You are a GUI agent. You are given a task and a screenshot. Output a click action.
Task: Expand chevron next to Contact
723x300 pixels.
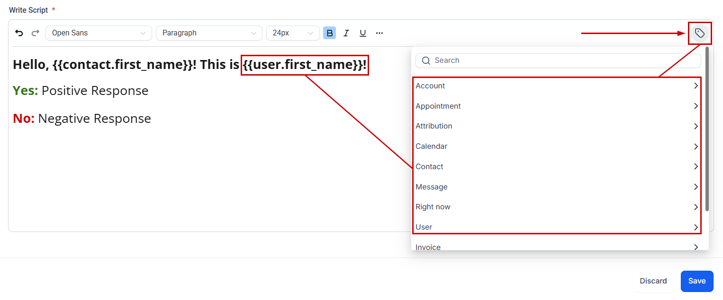pyautogui.click(x=696, y=166)
